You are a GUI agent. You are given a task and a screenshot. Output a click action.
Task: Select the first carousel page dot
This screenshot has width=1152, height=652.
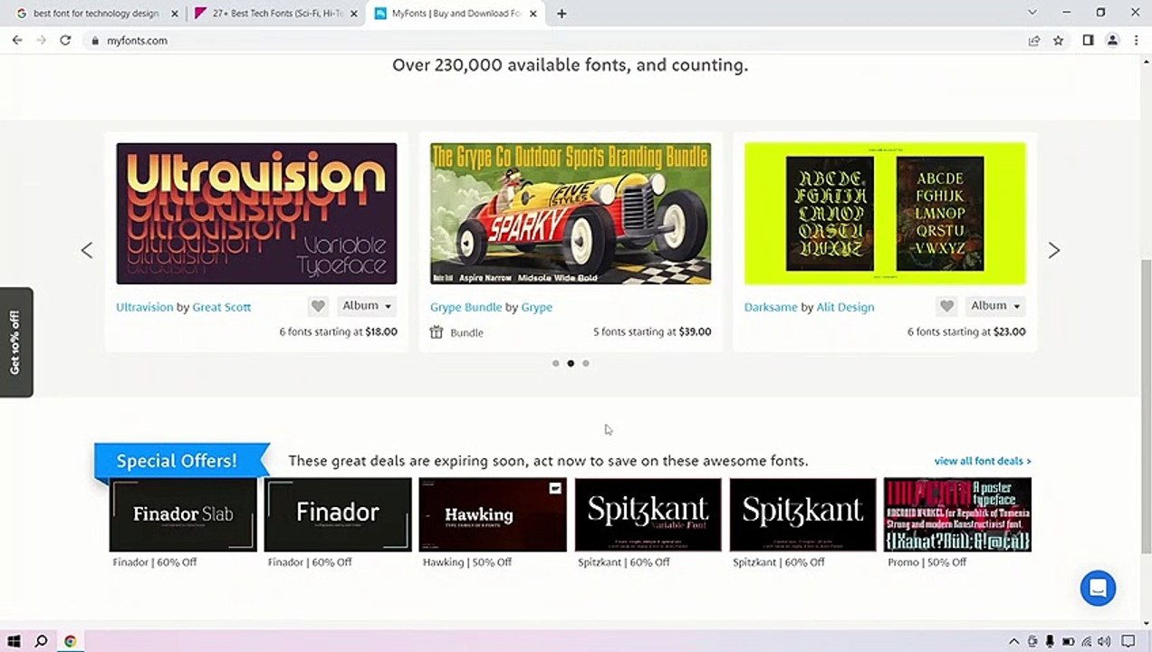(x=555, y=363)
